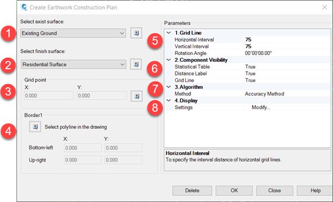Click the Grid point X field
Screen dimensions: 333x202
49,95
